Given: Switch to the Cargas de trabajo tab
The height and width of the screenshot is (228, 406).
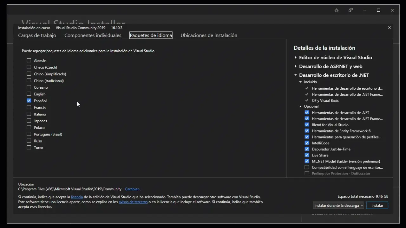Looking at the screenshot, I should coord(37,35).
